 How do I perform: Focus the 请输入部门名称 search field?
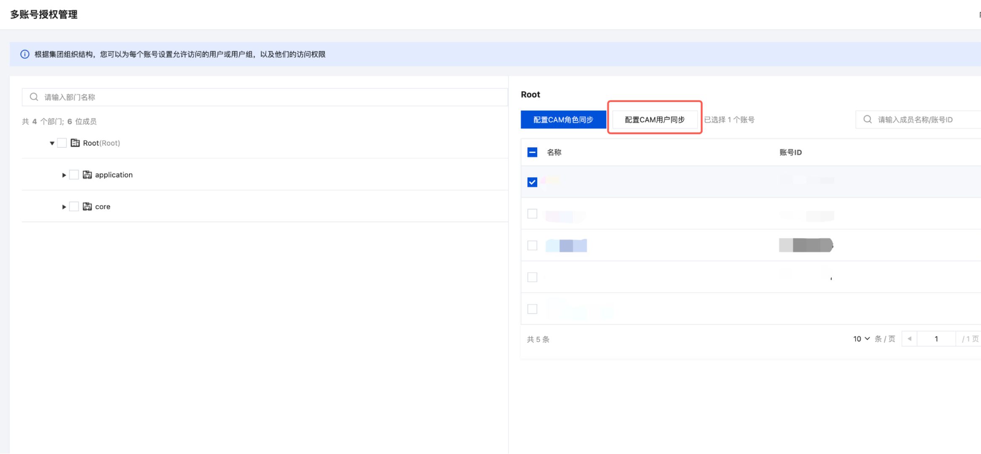pyautogui.click(x=265, y=97)
